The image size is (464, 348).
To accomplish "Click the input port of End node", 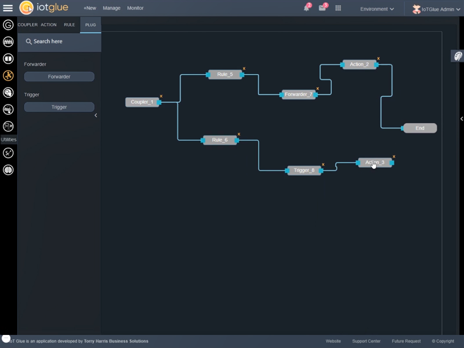I will click(x=403, y=128).
